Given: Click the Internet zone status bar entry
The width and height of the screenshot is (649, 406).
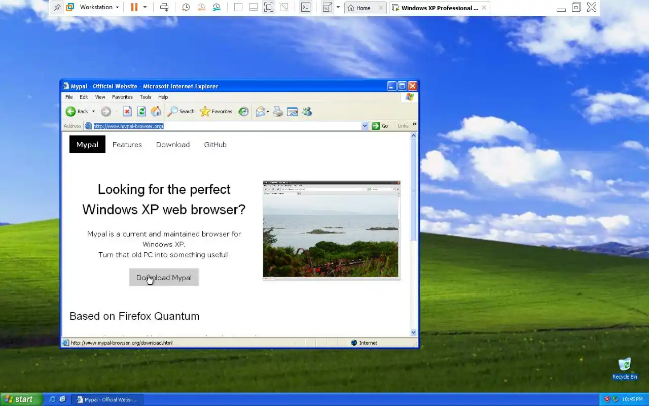Looking at the screenshot, I should pos(364,343).
